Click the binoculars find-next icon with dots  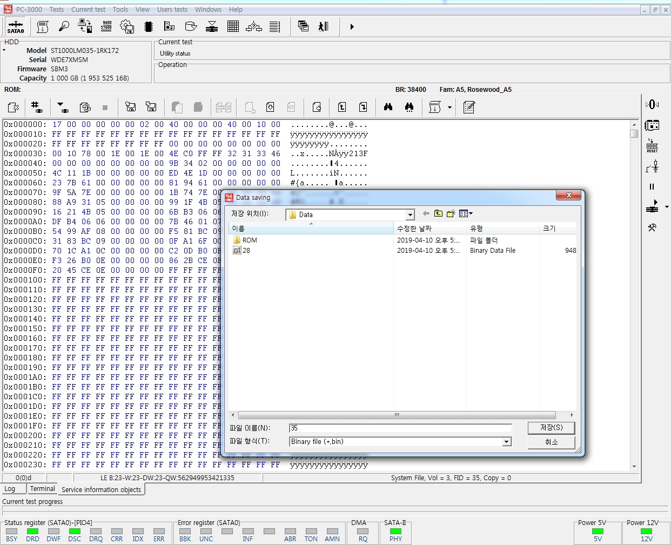[409, 107]
